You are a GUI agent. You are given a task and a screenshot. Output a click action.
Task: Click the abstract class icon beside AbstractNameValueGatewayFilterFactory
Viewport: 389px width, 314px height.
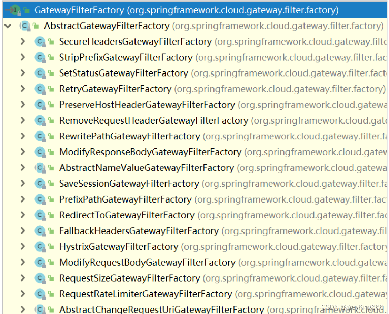pos(40,168)
